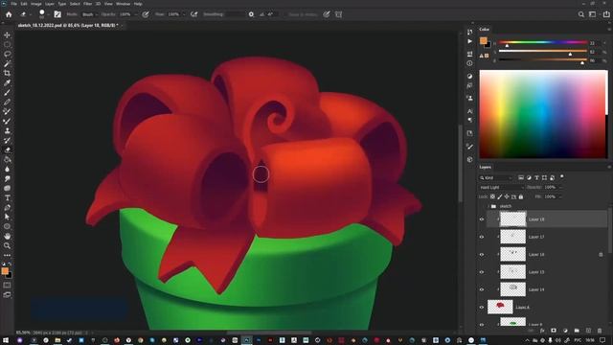The width and height of the screenshot is (613, 345).
Task: Select the Magic Wand tool
Action: (7, 64)
